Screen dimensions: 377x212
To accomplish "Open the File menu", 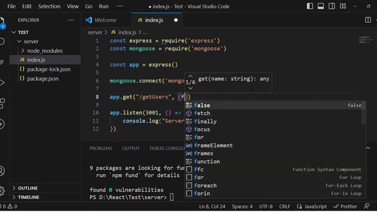I will [x=12, y=6].
